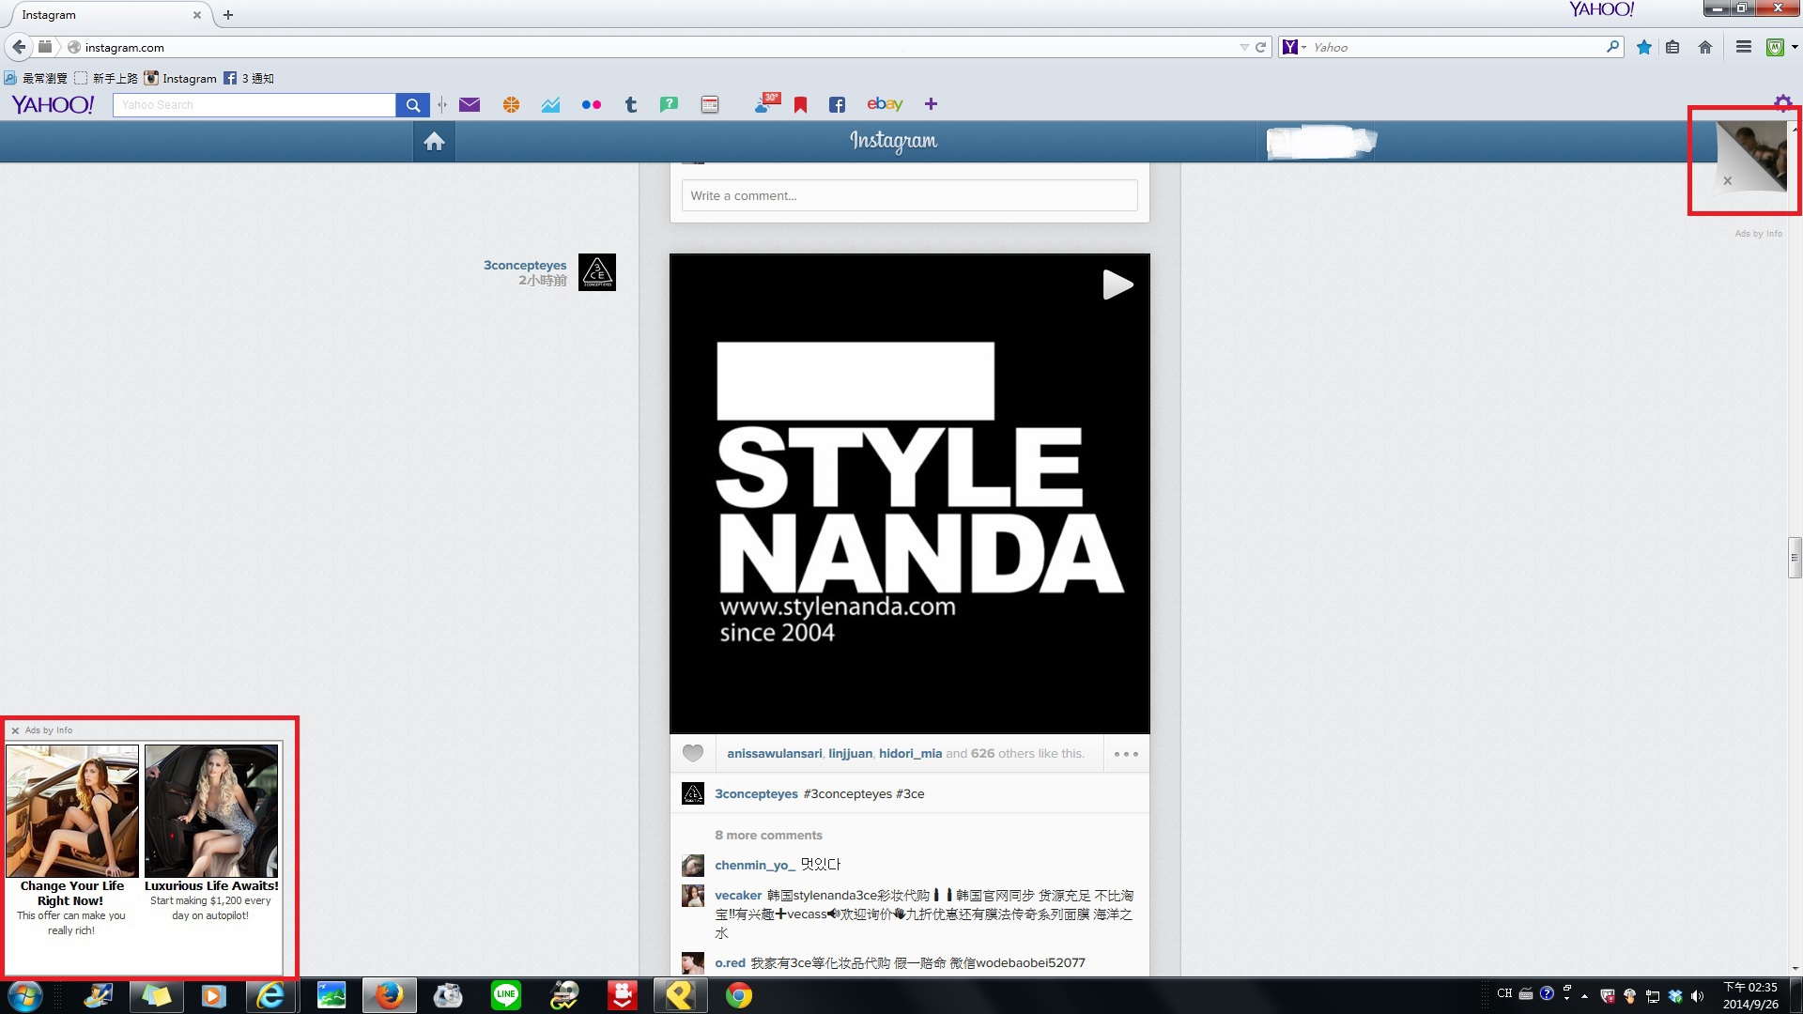This screenshot has height=1014, width=1803.
Task: Open the 最常瀏覽 bookmark
Action: pos(36,78)
